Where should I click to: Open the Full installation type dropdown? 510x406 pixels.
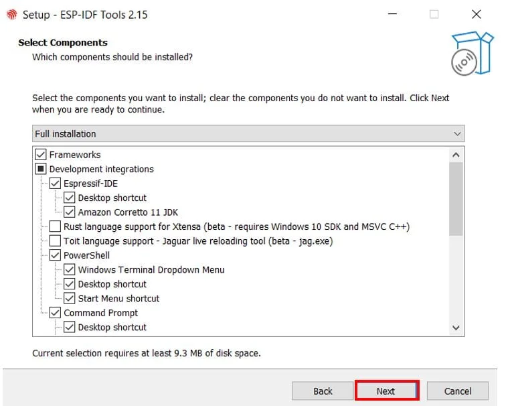click(248, 134)
